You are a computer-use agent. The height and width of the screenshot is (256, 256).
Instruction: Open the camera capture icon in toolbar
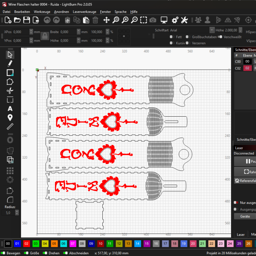click(x=153, y=20)
